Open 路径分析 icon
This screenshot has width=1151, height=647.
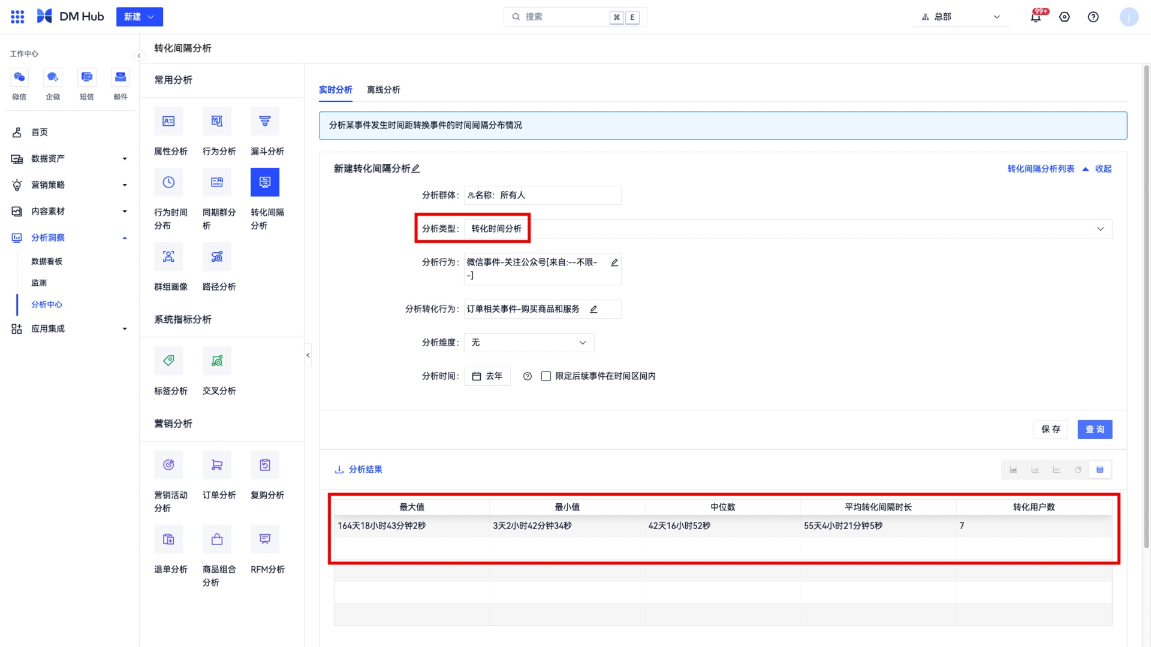pyautogui.click(x=217, y=256)
